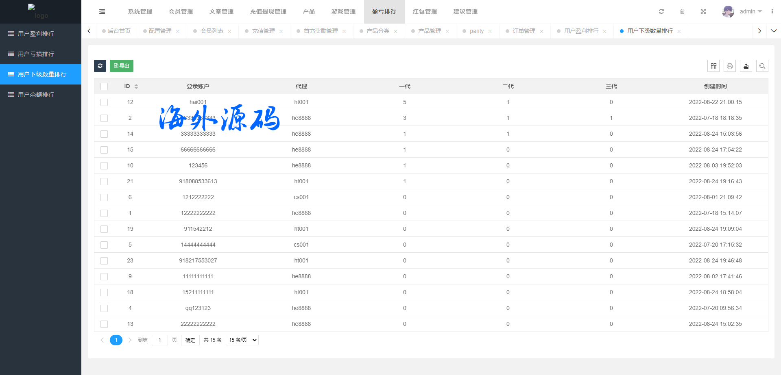Open the table search magnifier icon

(x=762, y=66)
